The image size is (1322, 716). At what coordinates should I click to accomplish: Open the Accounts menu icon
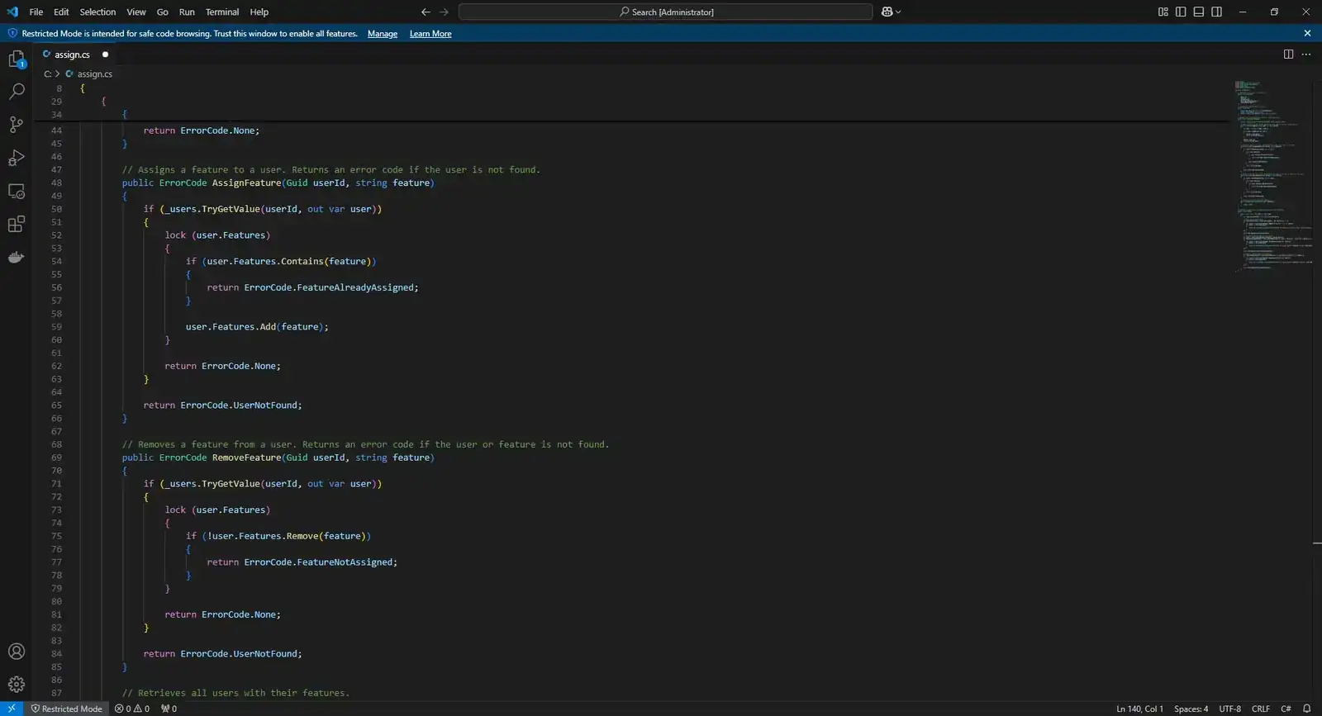point(17,652)
